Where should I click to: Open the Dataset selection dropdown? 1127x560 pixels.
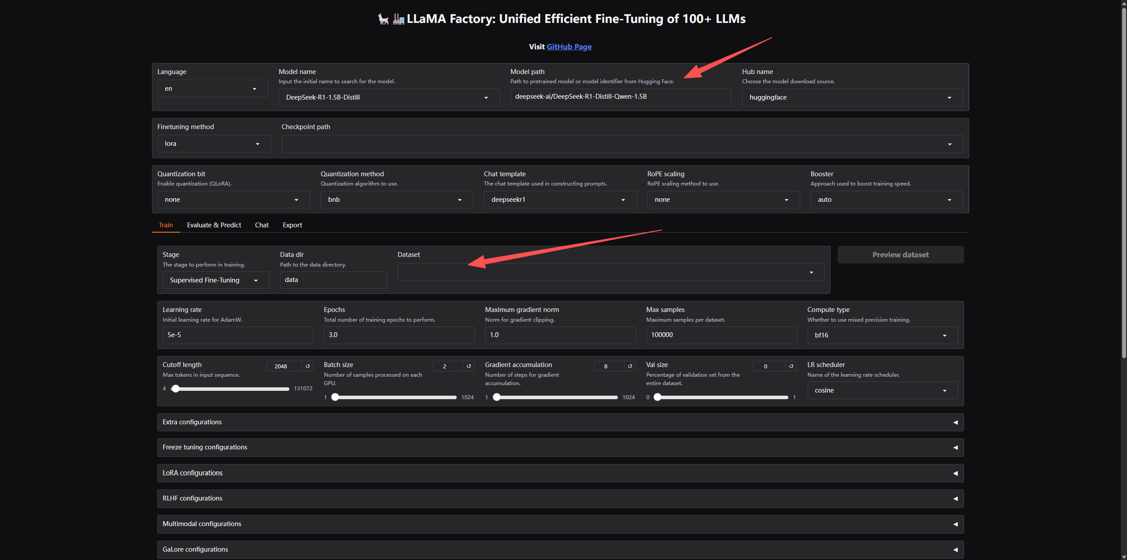click(611, 272)
